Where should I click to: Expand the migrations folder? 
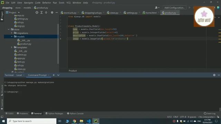coord(12,33)
